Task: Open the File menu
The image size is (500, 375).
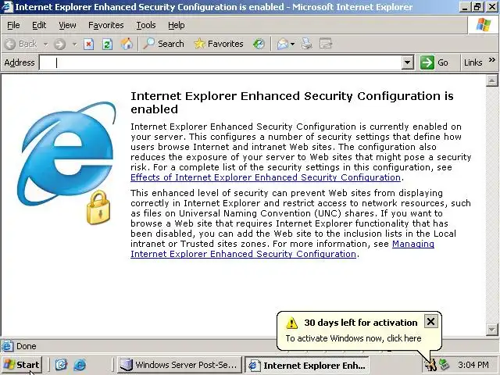Action: coord(13,25)
